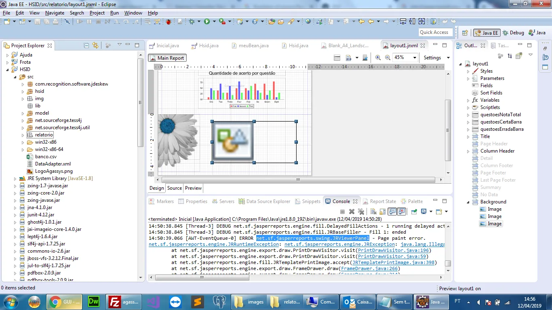
Task: Click the zoom in magnifier icon
Action: pos(378,58)
